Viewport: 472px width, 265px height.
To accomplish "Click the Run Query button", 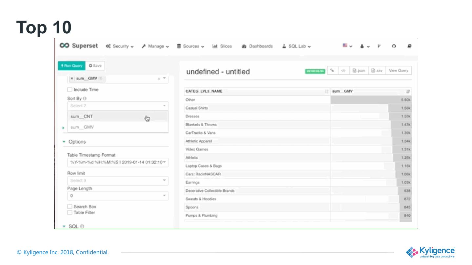I will coord(71,66).
